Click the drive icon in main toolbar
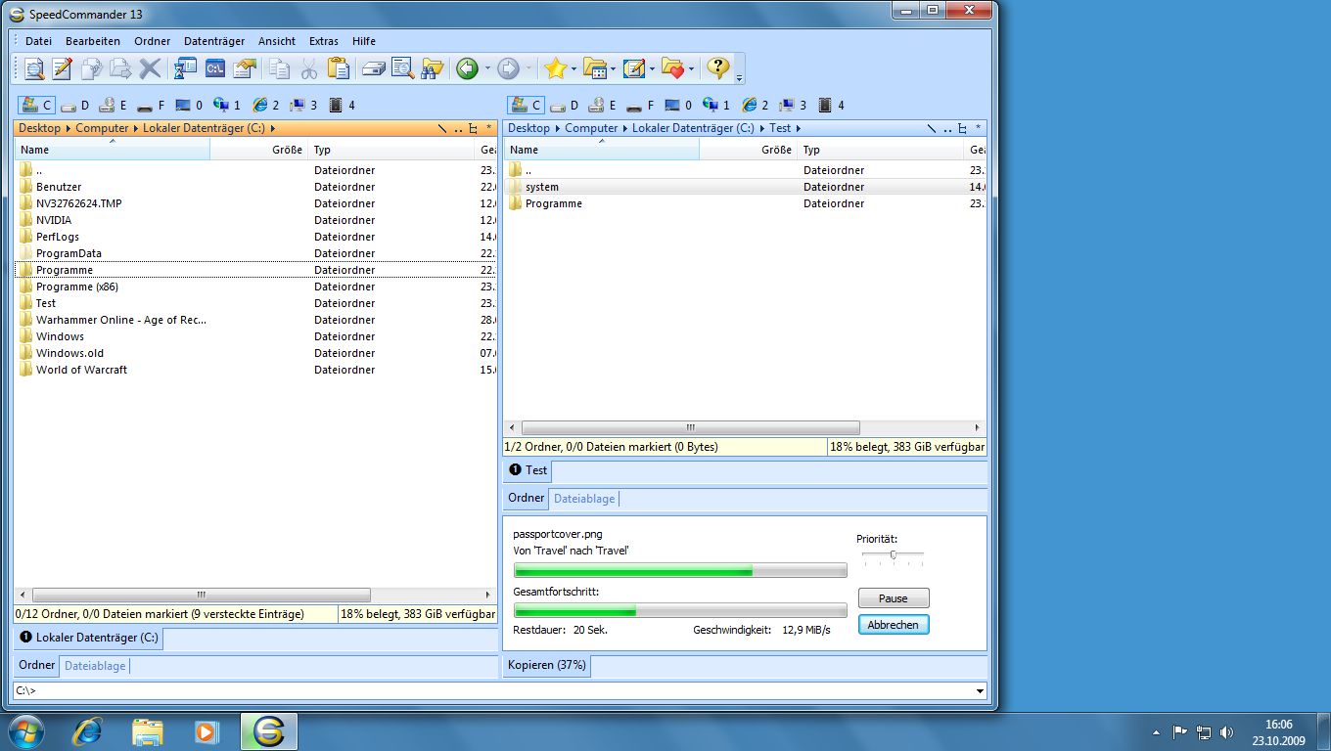The height and width of the screenshot is (751, 1331). (x=373, y=68)
